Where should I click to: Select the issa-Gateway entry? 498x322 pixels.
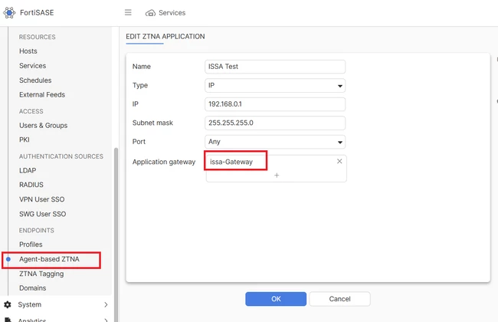[231, 162]
